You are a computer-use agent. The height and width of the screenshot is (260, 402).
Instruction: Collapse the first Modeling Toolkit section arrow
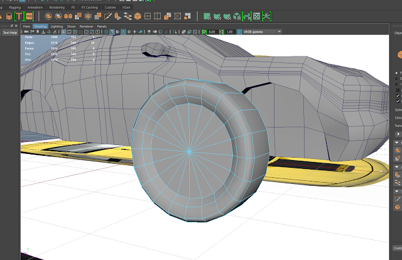[397, 143]
